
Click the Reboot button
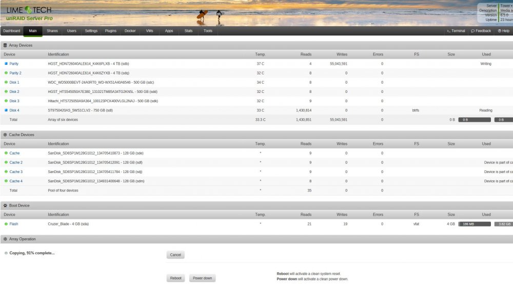click(x=175, y=278)
